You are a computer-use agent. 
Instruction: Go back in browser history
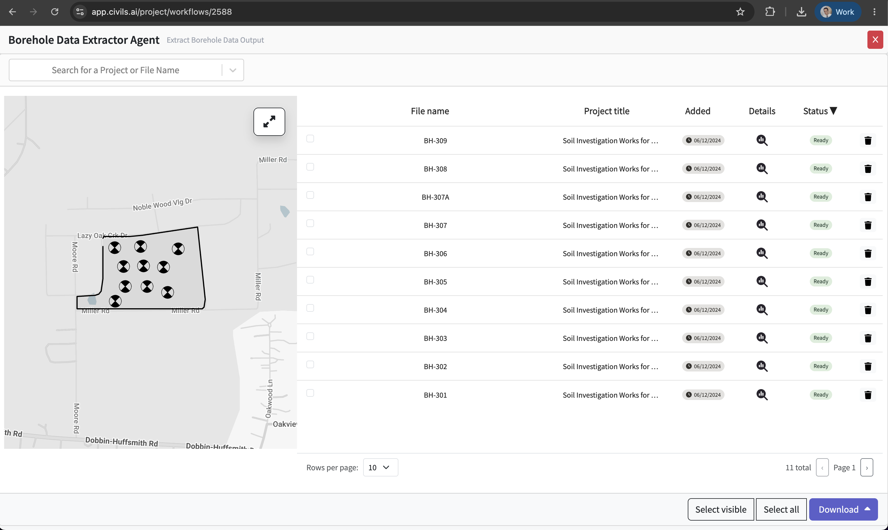tap(13, 12)
